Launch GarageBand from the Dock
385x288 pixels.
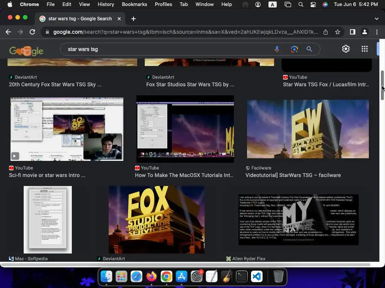227,276
